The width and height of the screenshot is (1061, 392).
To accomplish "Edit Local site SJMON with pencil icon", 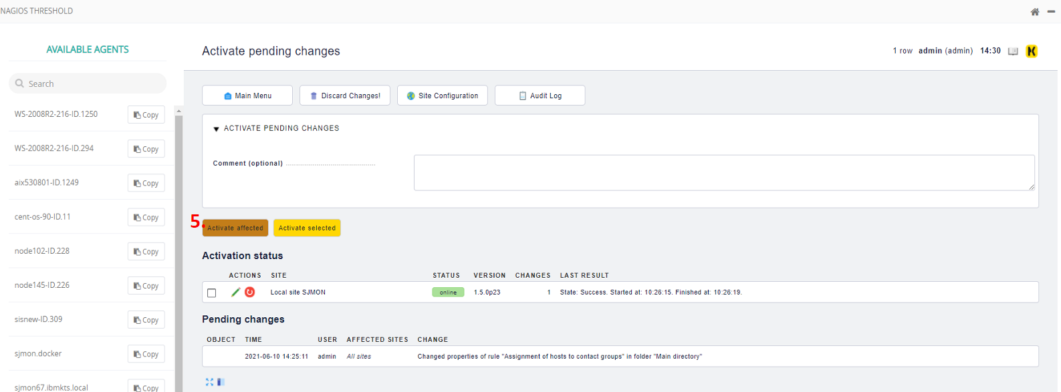I will pos(235,292).
